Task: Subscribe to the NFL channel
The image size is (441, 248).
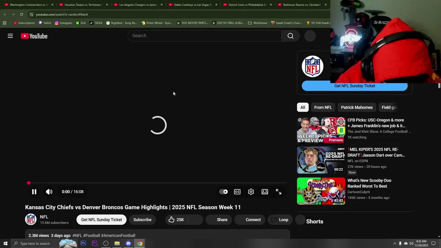Action: [142, 220]
